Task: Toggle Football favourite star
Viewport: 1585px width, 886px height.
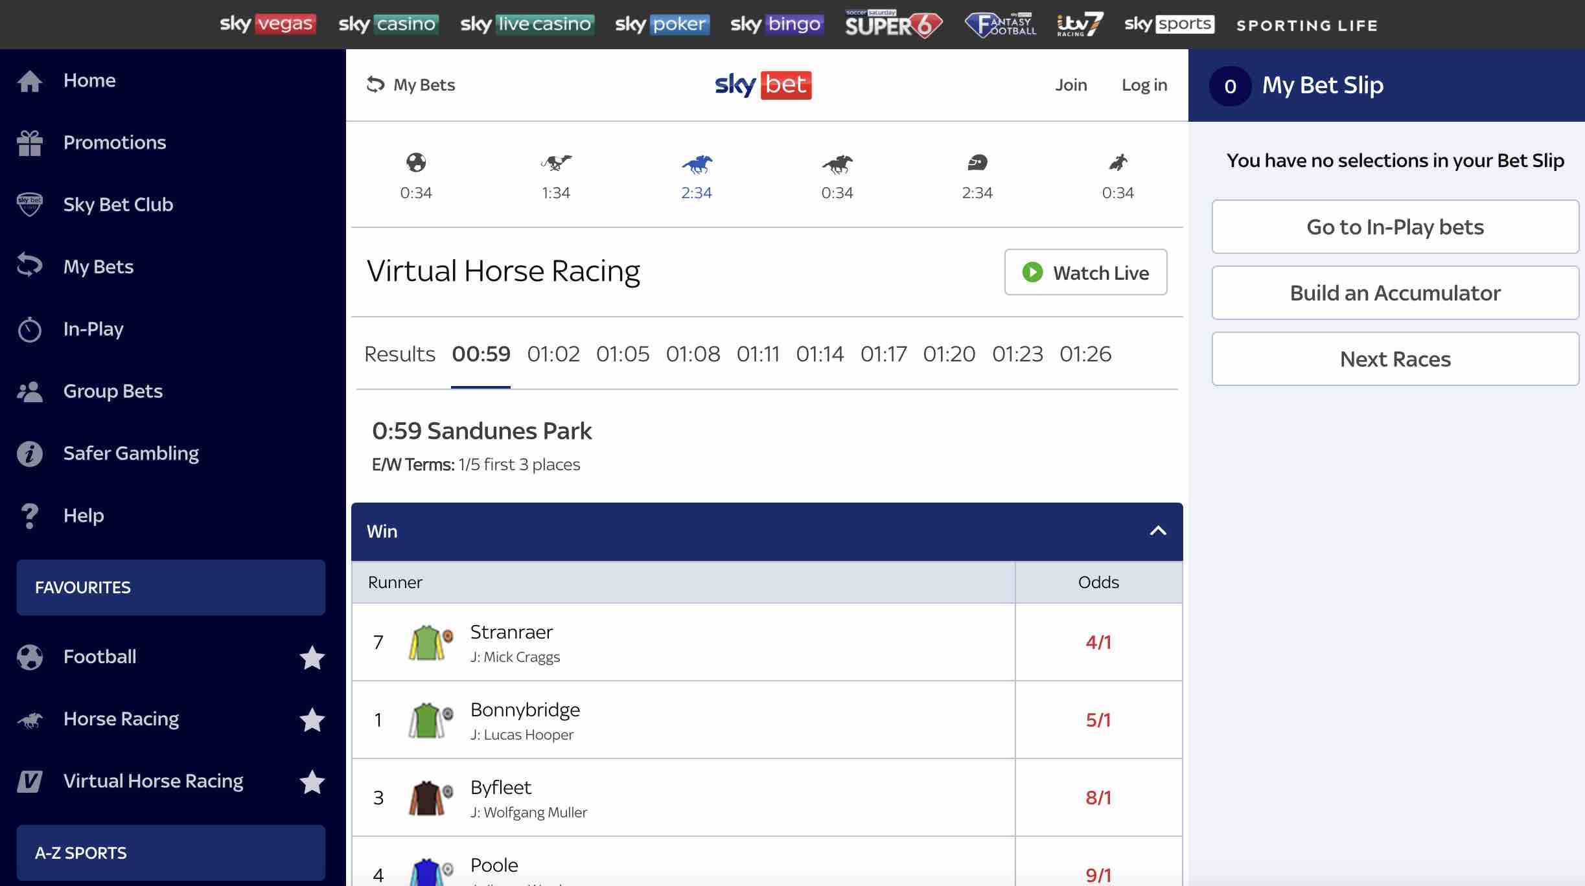Action: (312, 657)
